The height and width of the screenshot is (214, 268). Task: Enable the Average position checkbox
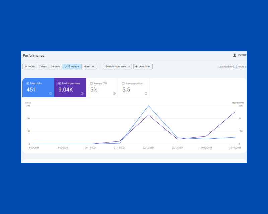(123, 83)
